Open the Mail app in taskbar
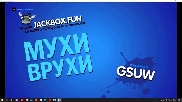This screenshot has width=182, height=102. point(31,100)
